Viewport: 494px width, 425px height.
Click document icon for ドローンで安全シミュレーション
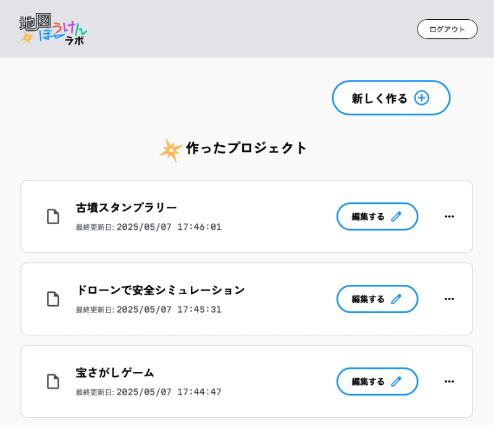pyautogui.click(x=53, y=299)
